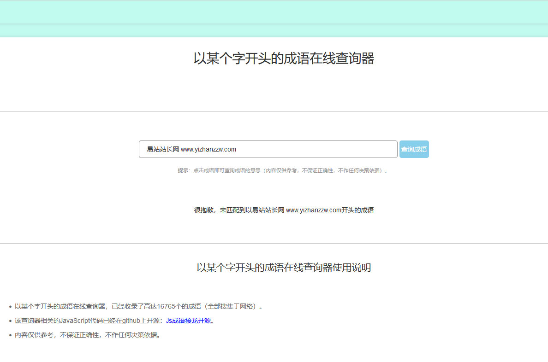Click the no-match result message text
Viewport: 548px width, 362px height.
point(283,210)
